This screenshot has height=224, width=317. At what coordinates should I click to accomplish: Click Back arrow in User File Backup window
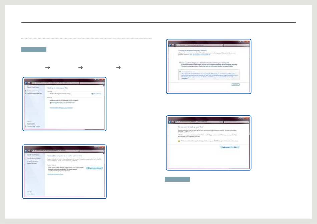(x=170, y=122)
